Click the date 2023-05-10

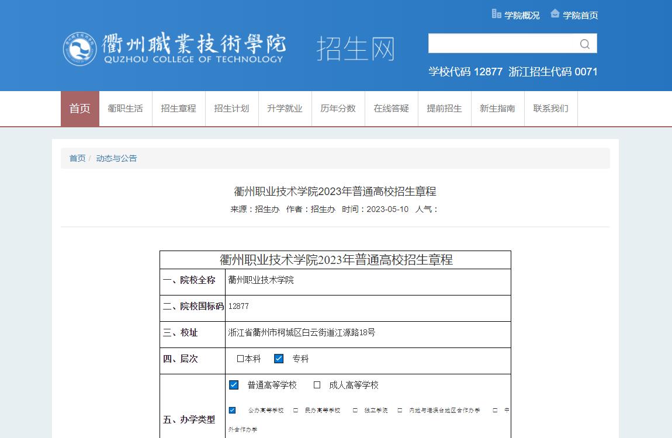coord(387,210)
